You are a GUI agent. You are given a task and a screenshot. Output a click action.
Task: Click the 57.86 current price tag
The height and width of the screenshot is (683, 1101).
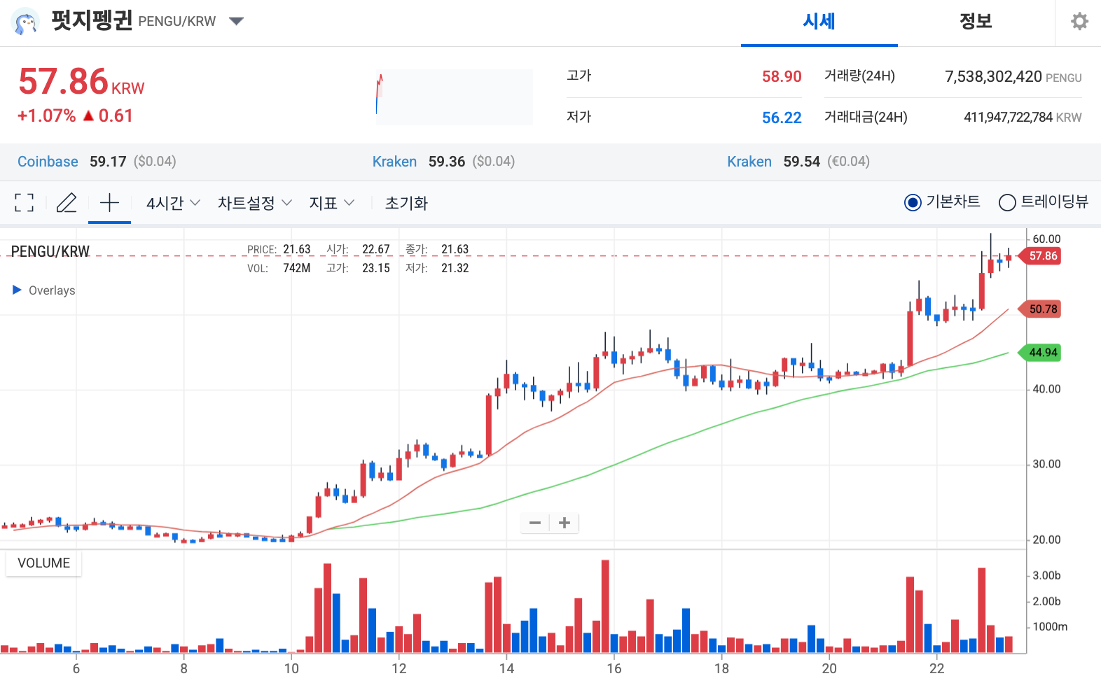tap(1040, 256)
